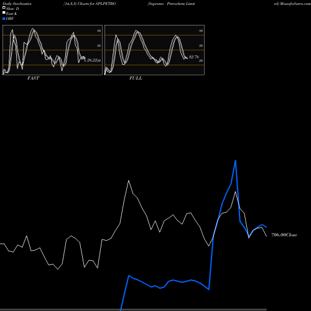The height and width of the screenshot is (311, 311).
Task: Click the Slow D legend swatch
Action: [4, 7]
